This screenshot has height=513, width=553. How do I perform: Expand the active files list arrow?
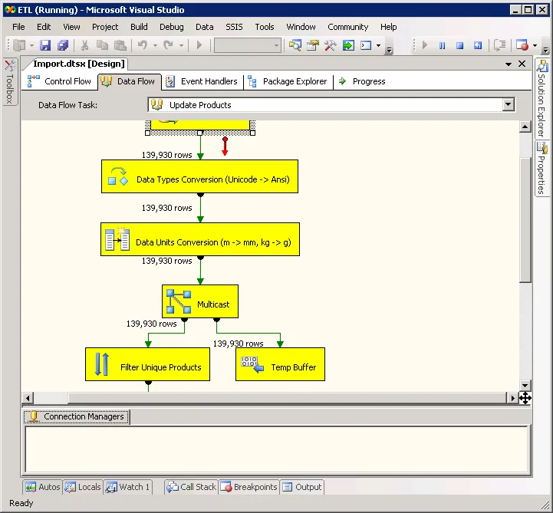point(509,64)
